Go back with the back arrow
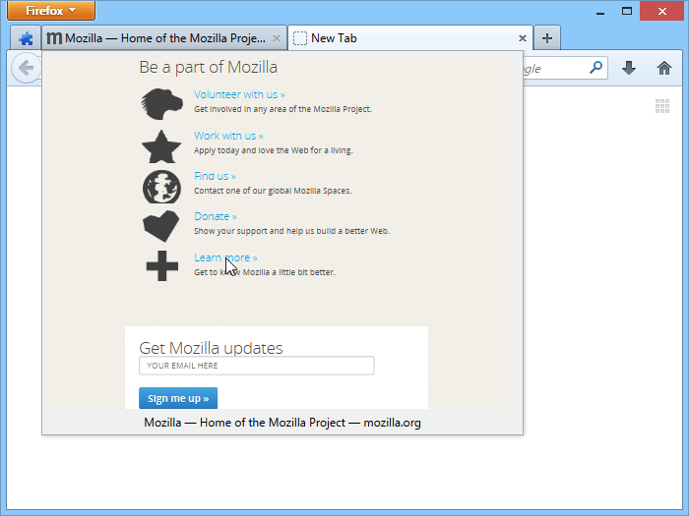This screenshot has height=516, width=689. 26,69
